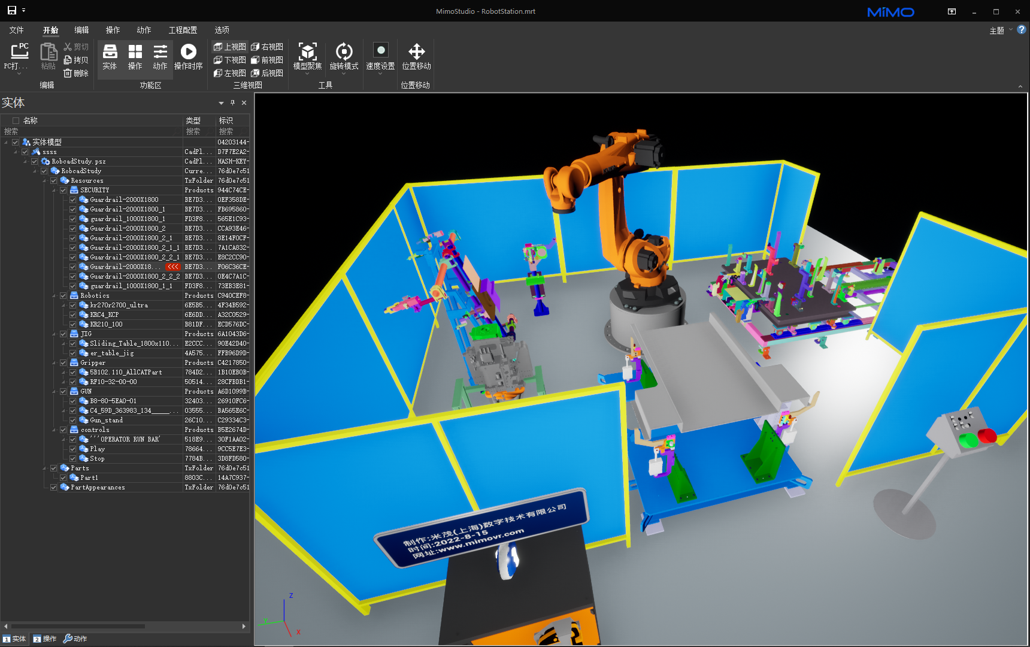Open the 选项 options menu
This screenshot has width=1030, height=647.
point(222,30)
